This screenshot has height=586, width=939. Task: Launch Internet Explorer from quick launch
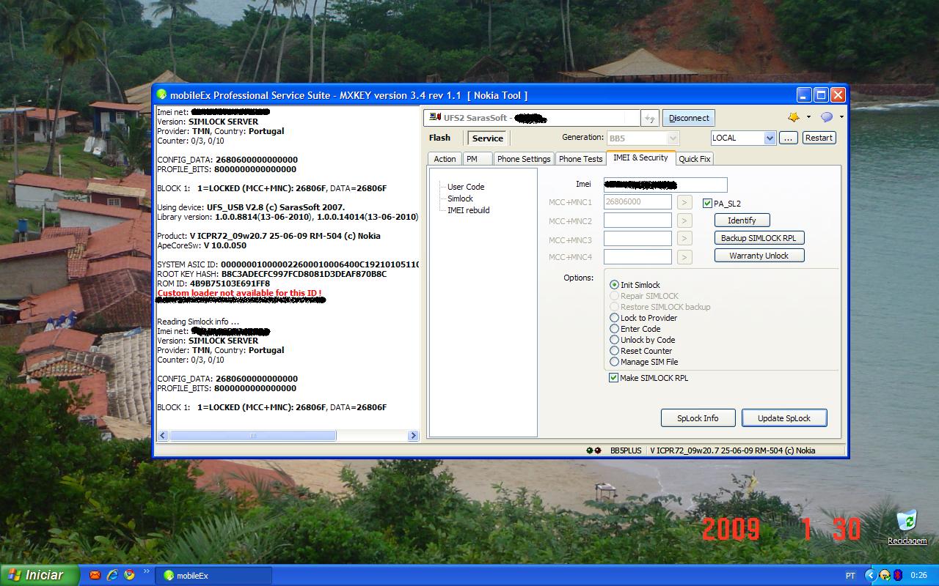(112, 575)
